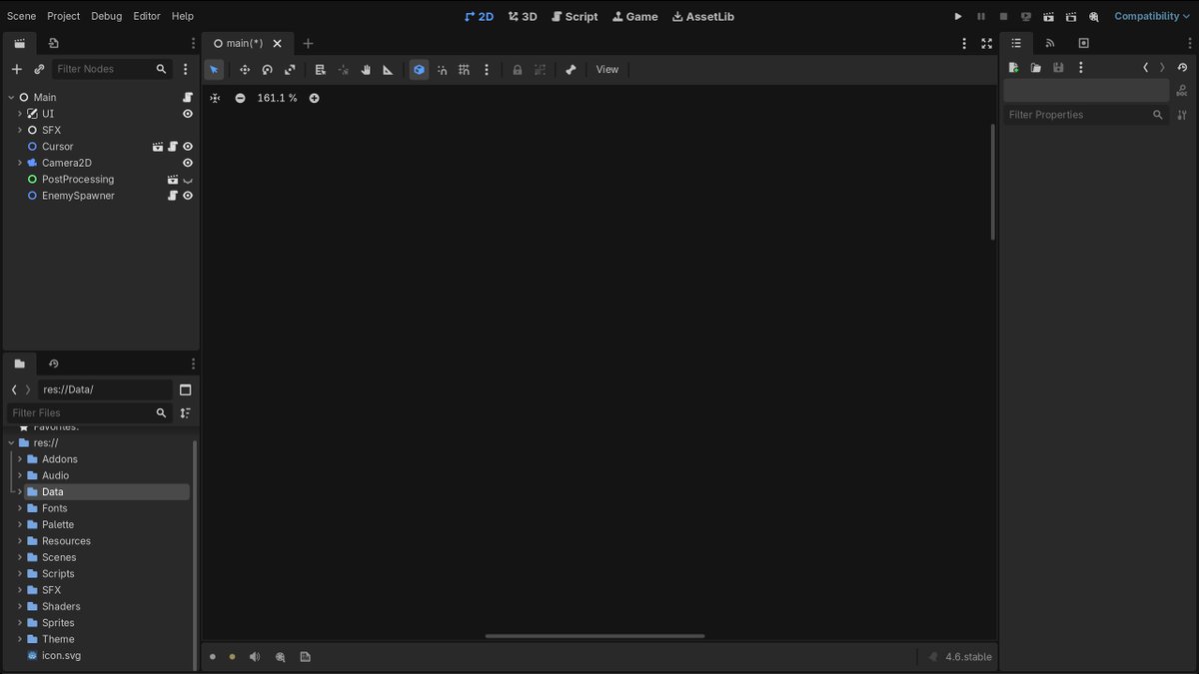Activate the Select Mode arrow tool

click(214, 70)
